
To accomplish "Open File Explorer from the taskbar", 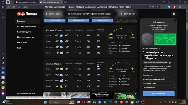I will pos(89,102).
